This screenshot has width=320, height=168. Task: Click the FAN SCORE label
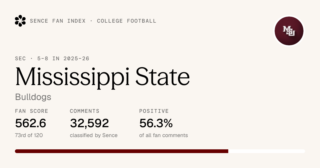click(x=32, y=111)
